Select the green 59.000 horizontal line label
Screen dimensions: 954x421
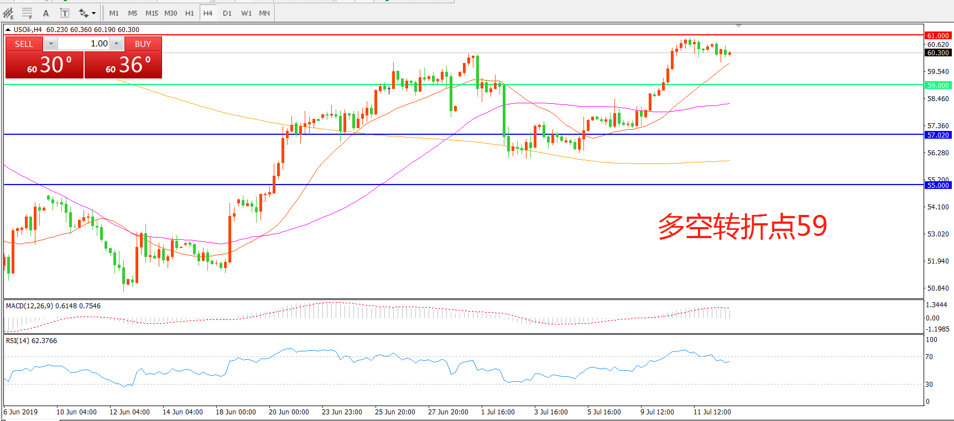tap(938, 85)
